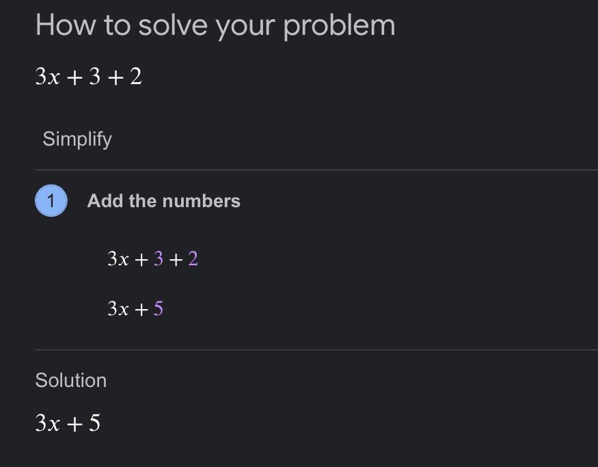
Task: Expand the "Add the numbers" step
Action: pyautogui.click(x=163, y=201)
